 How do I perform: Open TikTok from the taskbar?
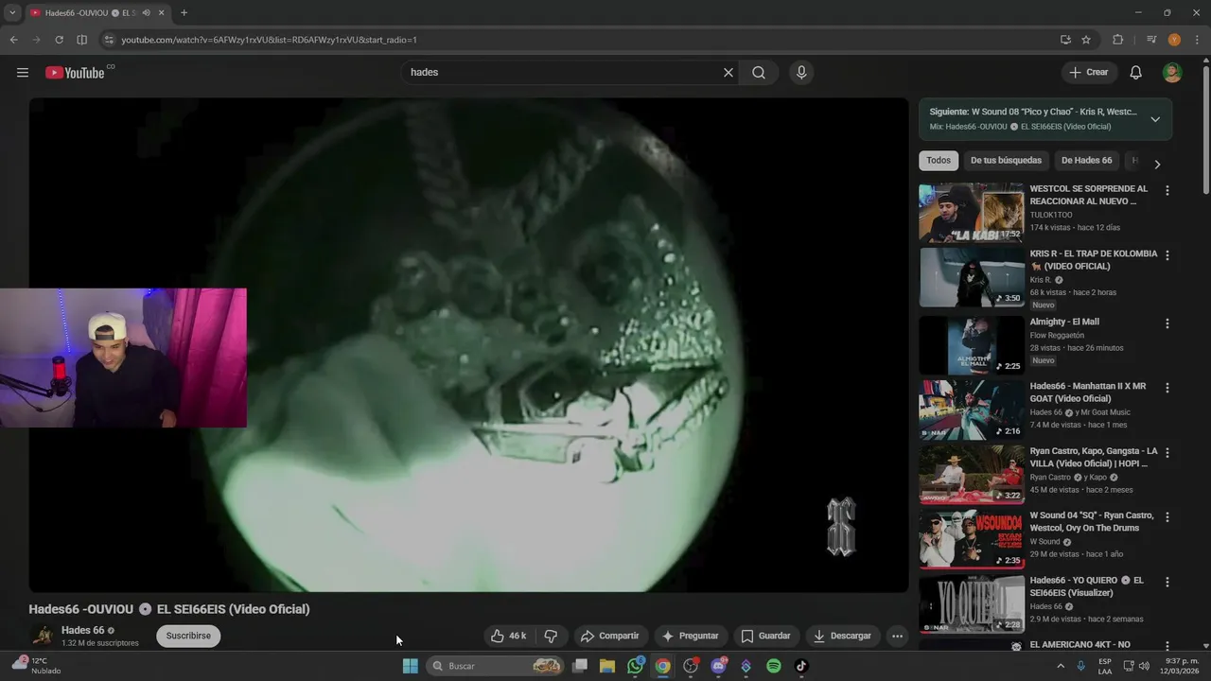[801, 666]
